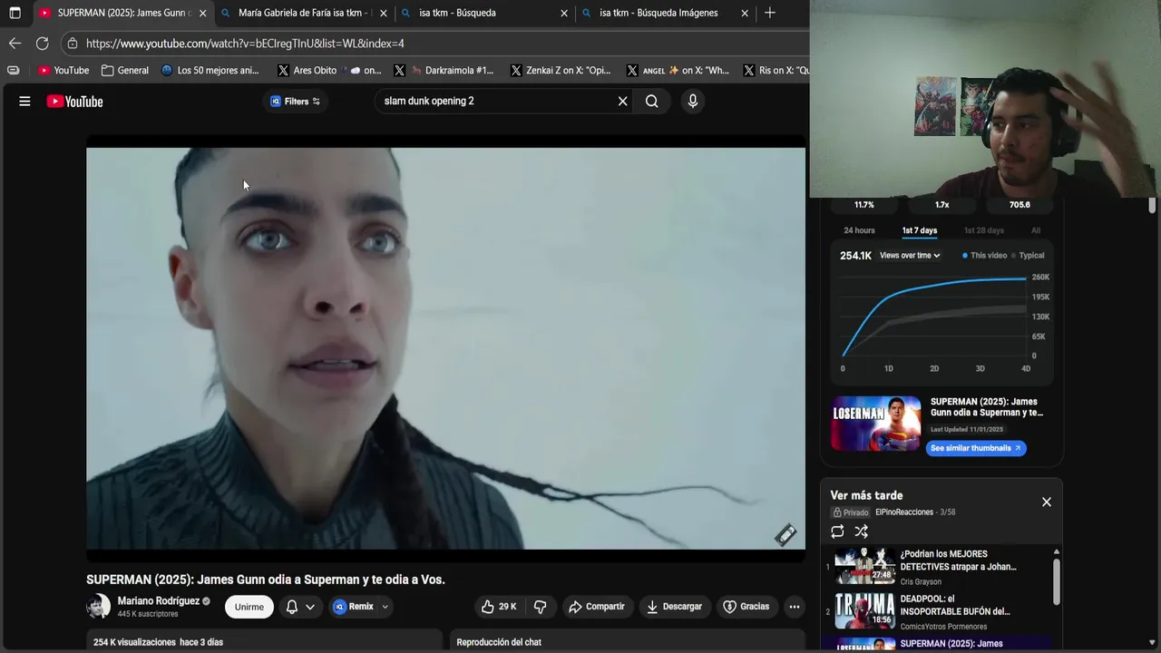Viewport: 1161px width, 653px height.
Task: Open the Filters button beside search
Action: coord(295,102)
